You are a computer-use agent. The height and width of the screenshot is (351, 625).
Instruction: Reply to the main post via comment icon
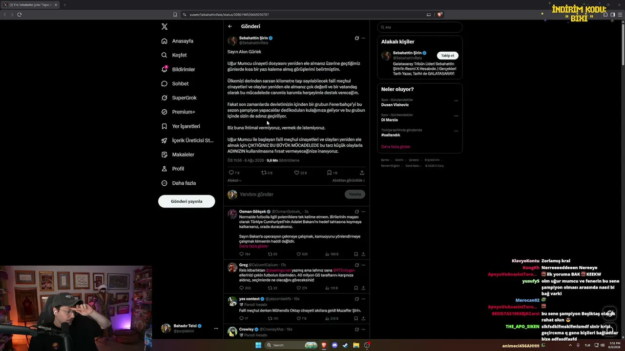click(231, 173)
